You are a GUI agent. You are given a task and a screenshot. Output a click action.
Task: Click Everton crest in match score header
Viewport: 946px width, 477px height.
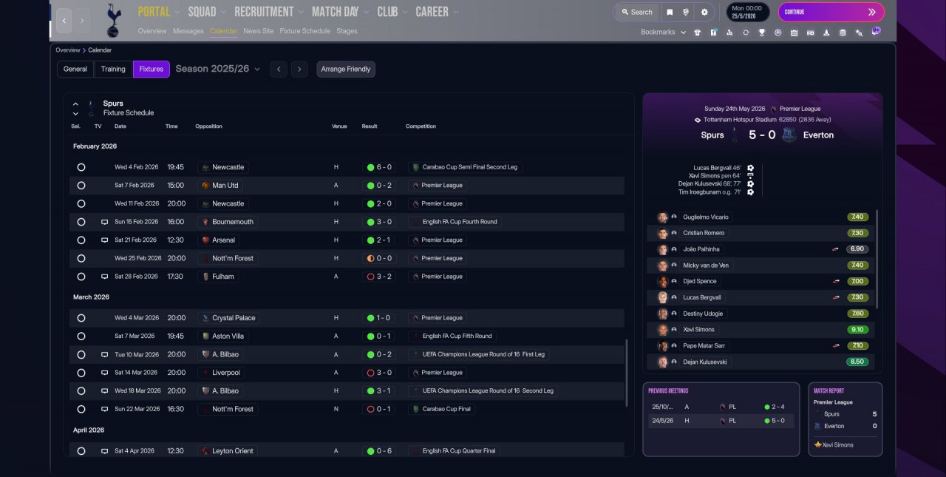tap(789, 135)
